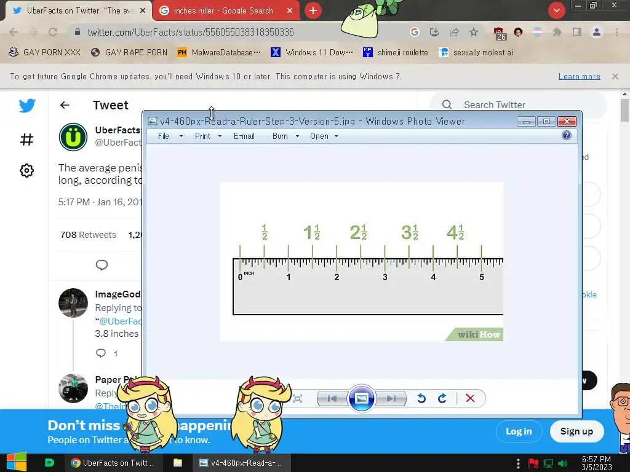This screenshot has height=472, width=630.
Task: Click the Sign up button on Twitter
Action: [x=576, y=431]
